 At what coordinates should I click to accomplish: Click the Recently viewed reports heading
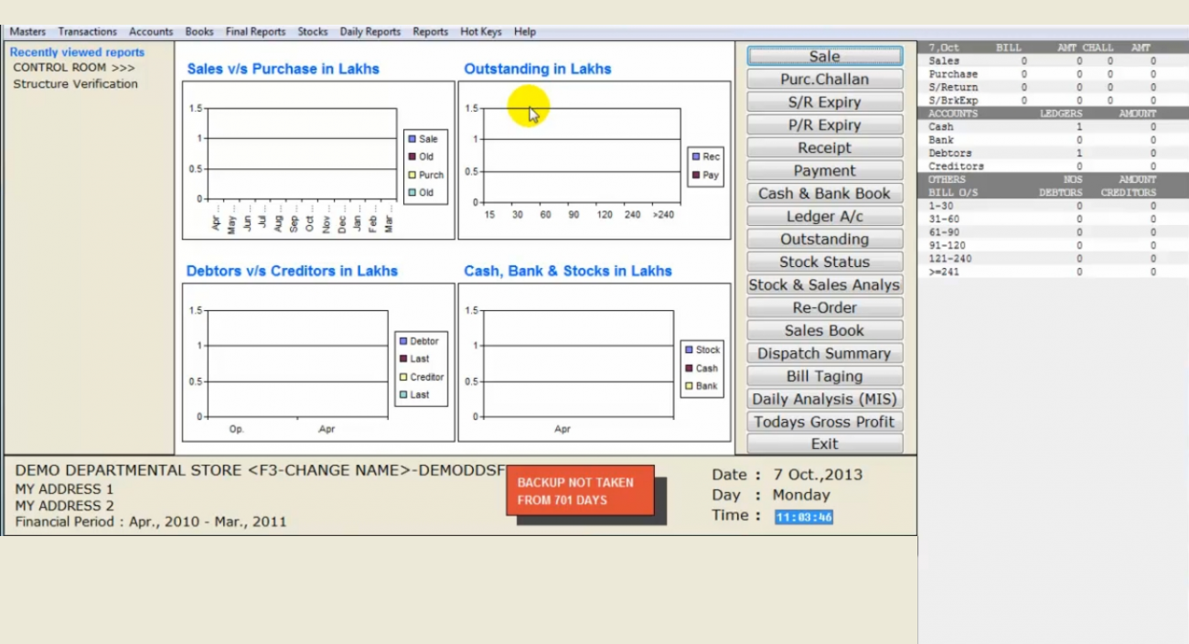click(77, 52)
